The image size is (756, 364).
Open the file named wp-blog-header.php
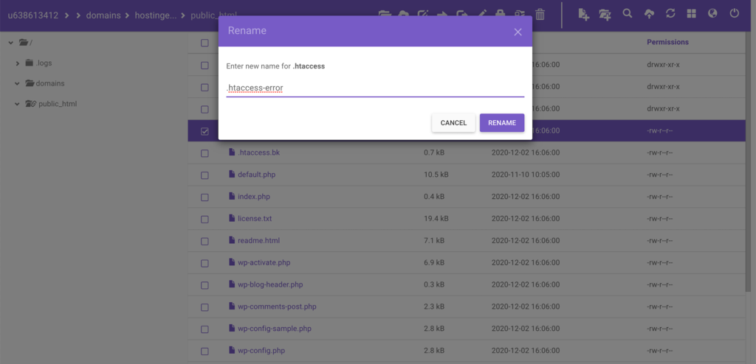pyautogui.click(x=270, y=284)
